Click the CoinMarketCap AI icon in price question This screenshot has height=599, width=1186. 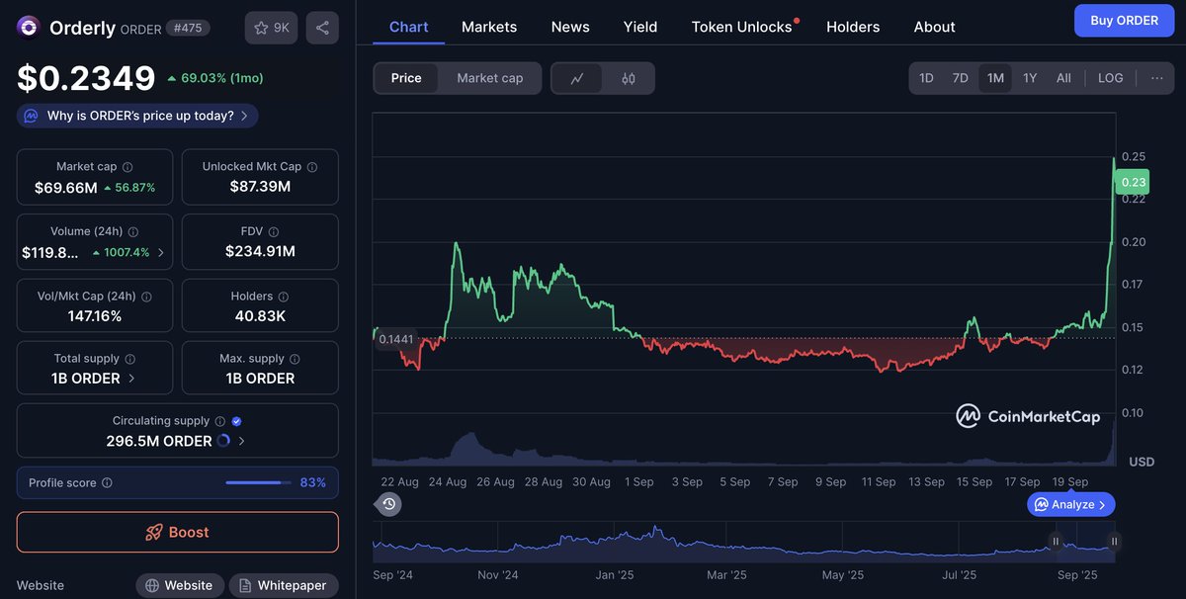(31, 116)
